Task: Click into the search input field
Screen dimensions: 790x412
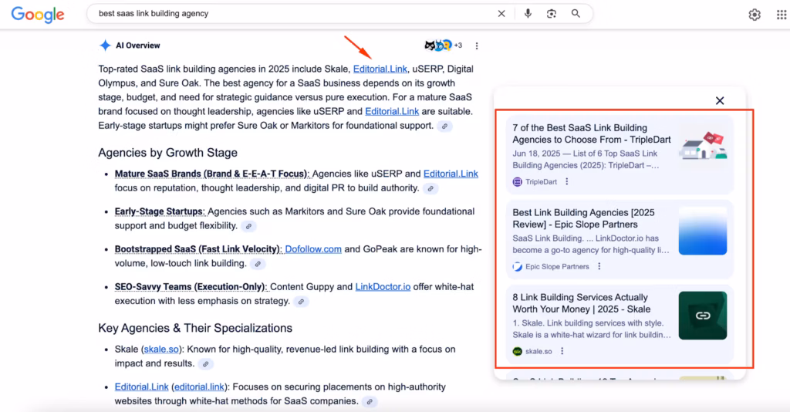Action: (x=293, y=14)
